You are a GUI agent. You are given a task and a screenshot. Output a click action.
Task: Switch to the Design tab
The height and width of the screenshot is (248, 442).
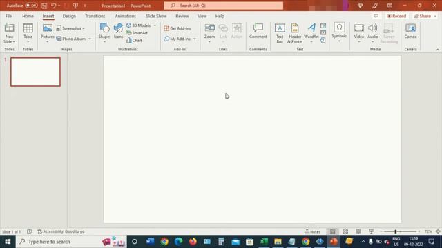tap(69, 16)
